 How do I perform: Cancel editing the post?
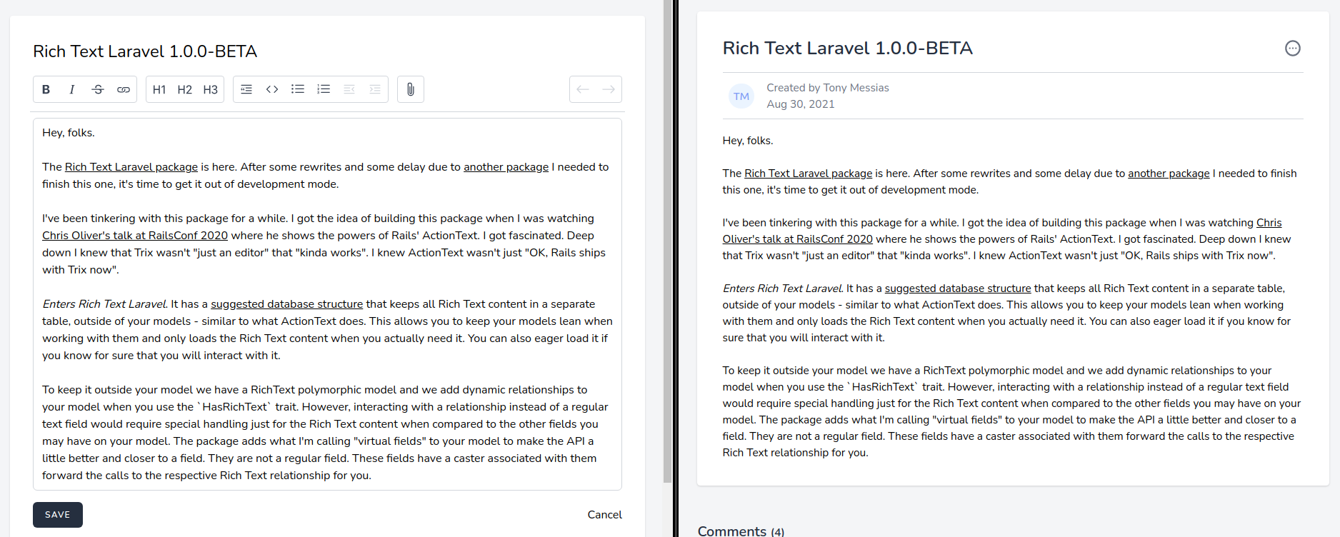[x=604, y=515]
